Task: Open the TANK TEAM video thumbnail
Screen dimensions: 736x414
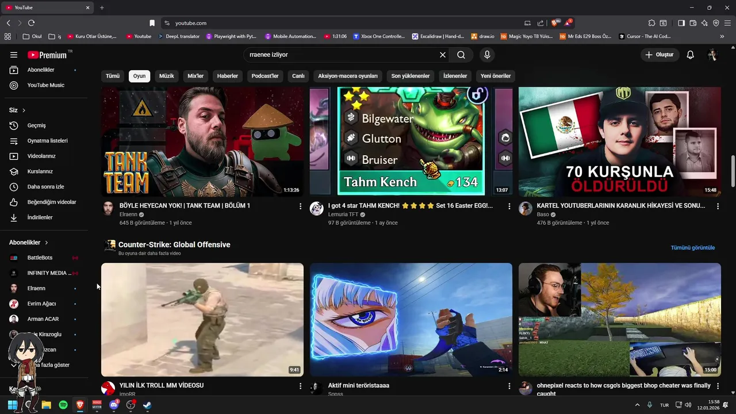Action: pyautogui.click(x=202, y=142)
